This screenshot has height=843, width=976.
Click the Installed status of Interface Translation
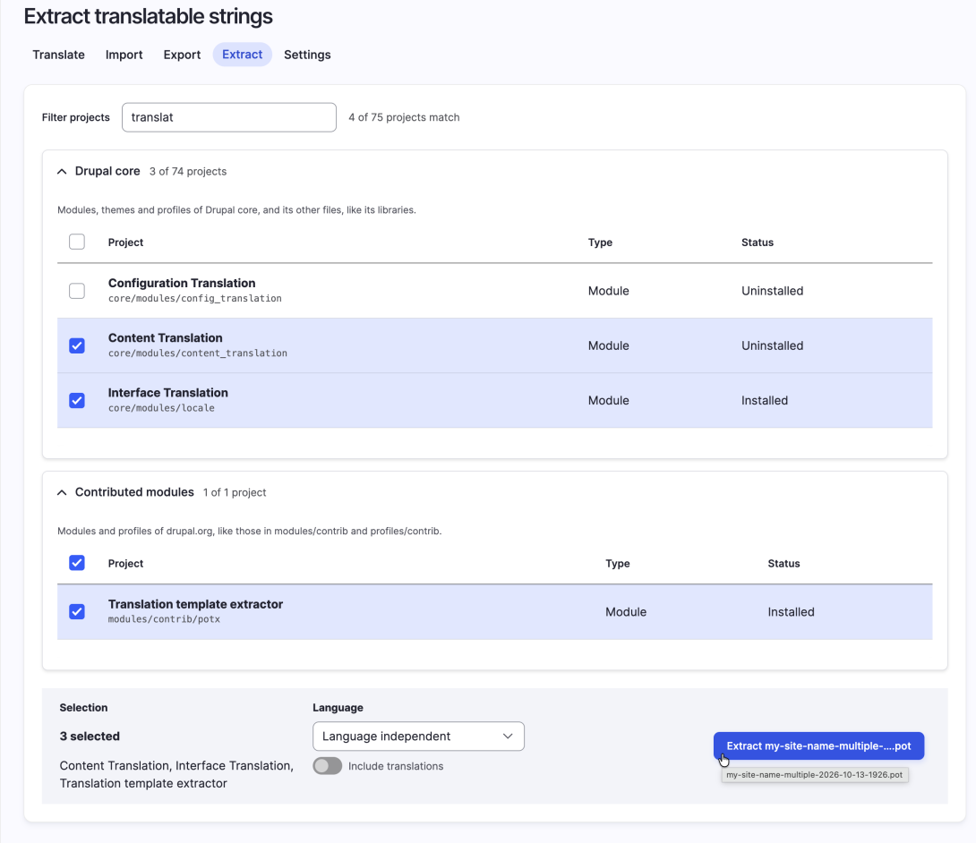(765, 401)
